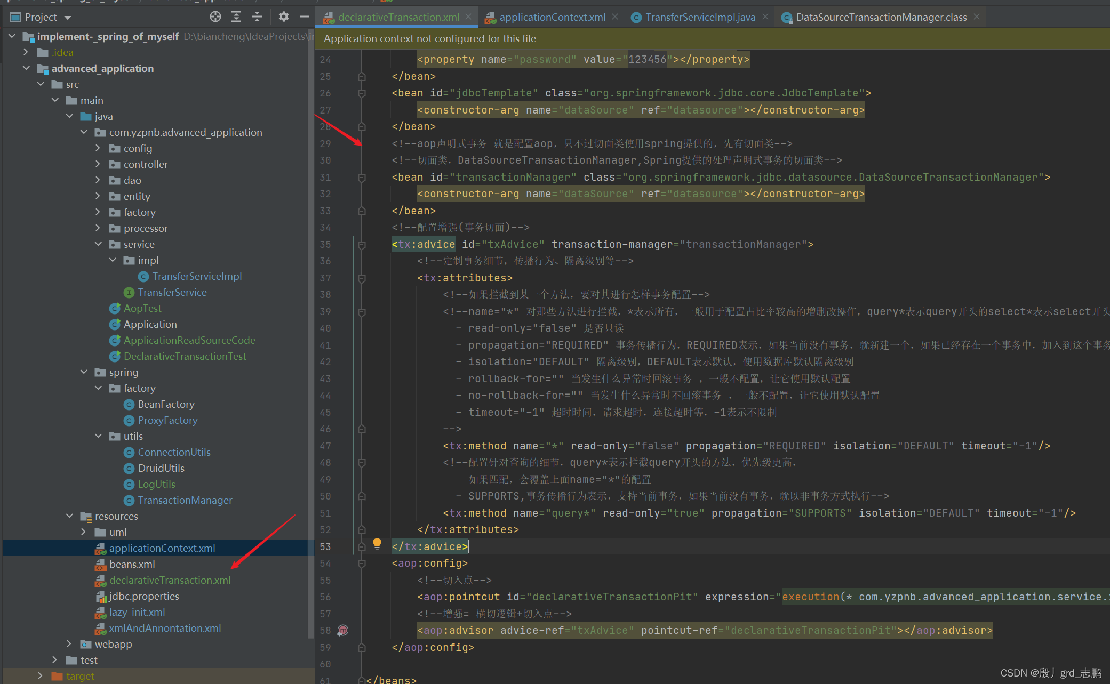Click the Collapse All icon in Project toolbar

click(257, 17)
